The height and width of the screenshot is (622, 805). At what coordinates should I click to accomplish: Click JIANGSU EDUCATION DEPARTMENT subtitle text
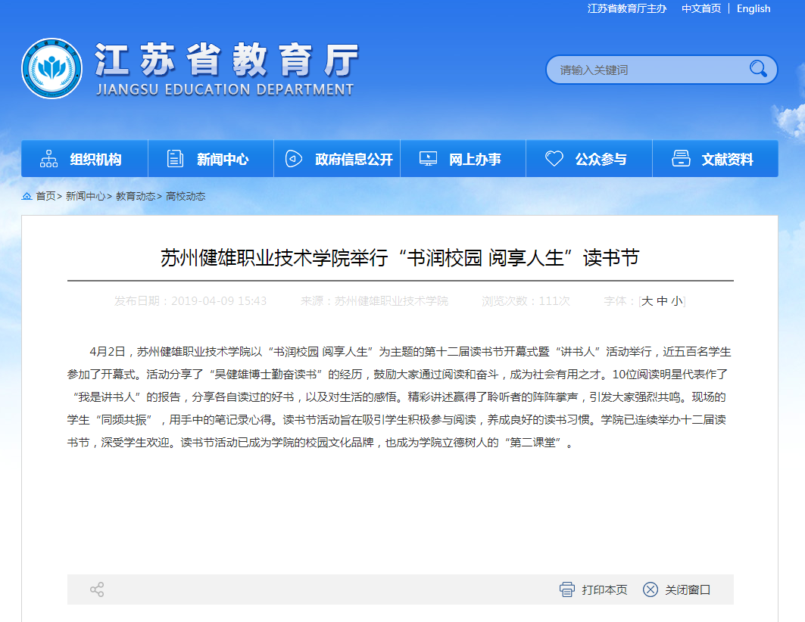tap(225, 90)
